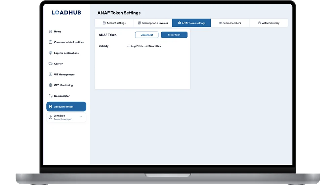Click the Account settings gear icon

51,107
